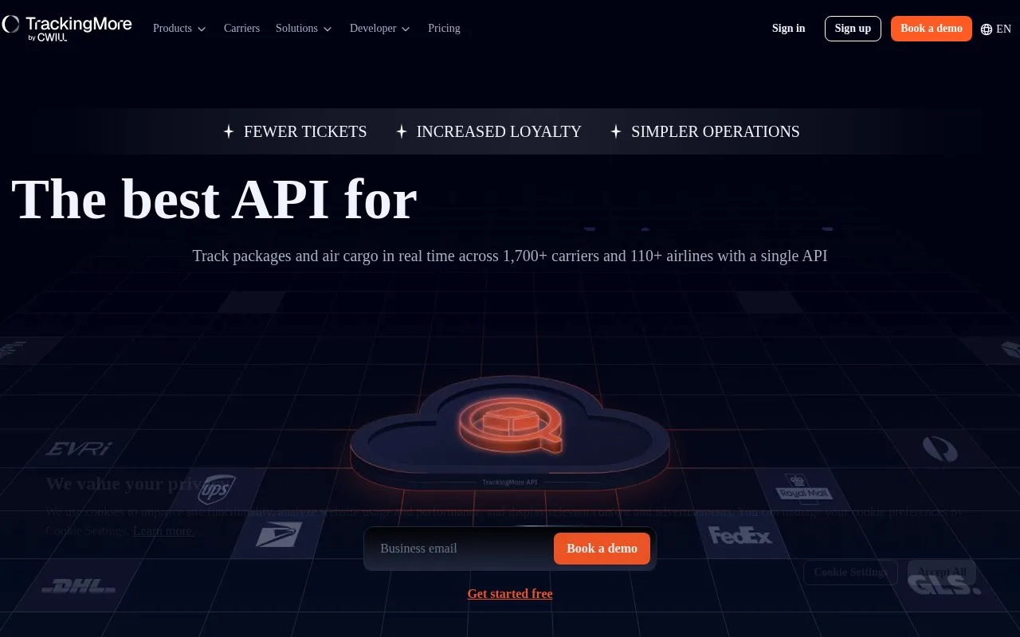
Task: Click the SIMPLER OPERATIONS text
Action: 716,132
